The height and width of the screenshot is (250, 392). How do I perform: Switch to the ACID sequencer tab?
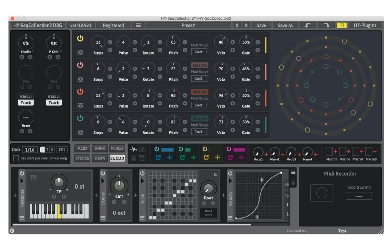[x=82, y=148]
